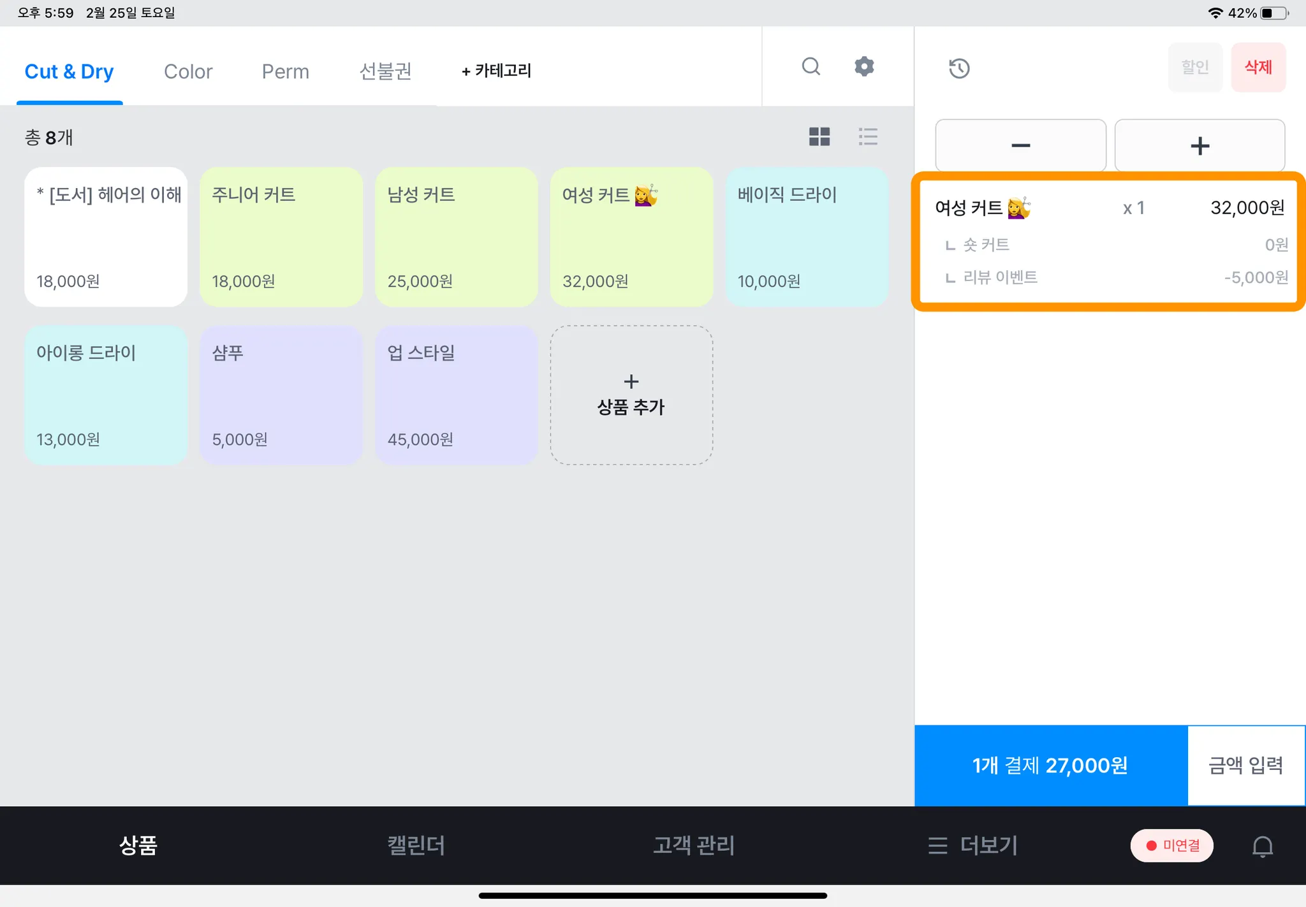Switch to list view layout icon

868,136
